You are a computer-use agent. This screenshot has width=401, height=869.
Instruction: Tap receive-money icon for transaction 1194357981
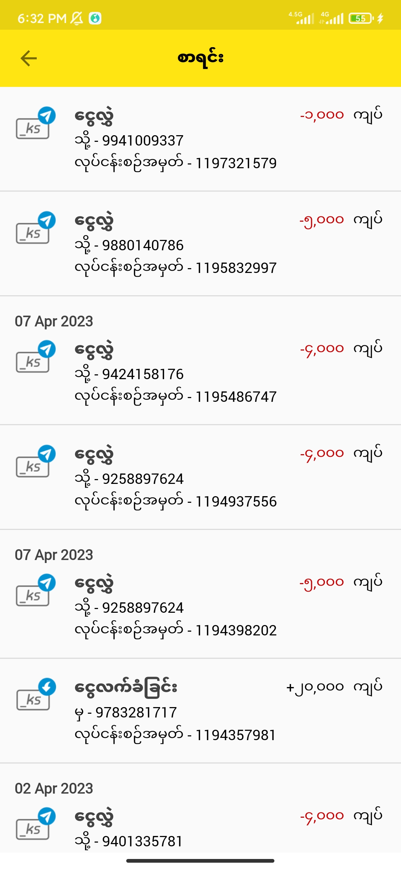(x=35, y=695)
